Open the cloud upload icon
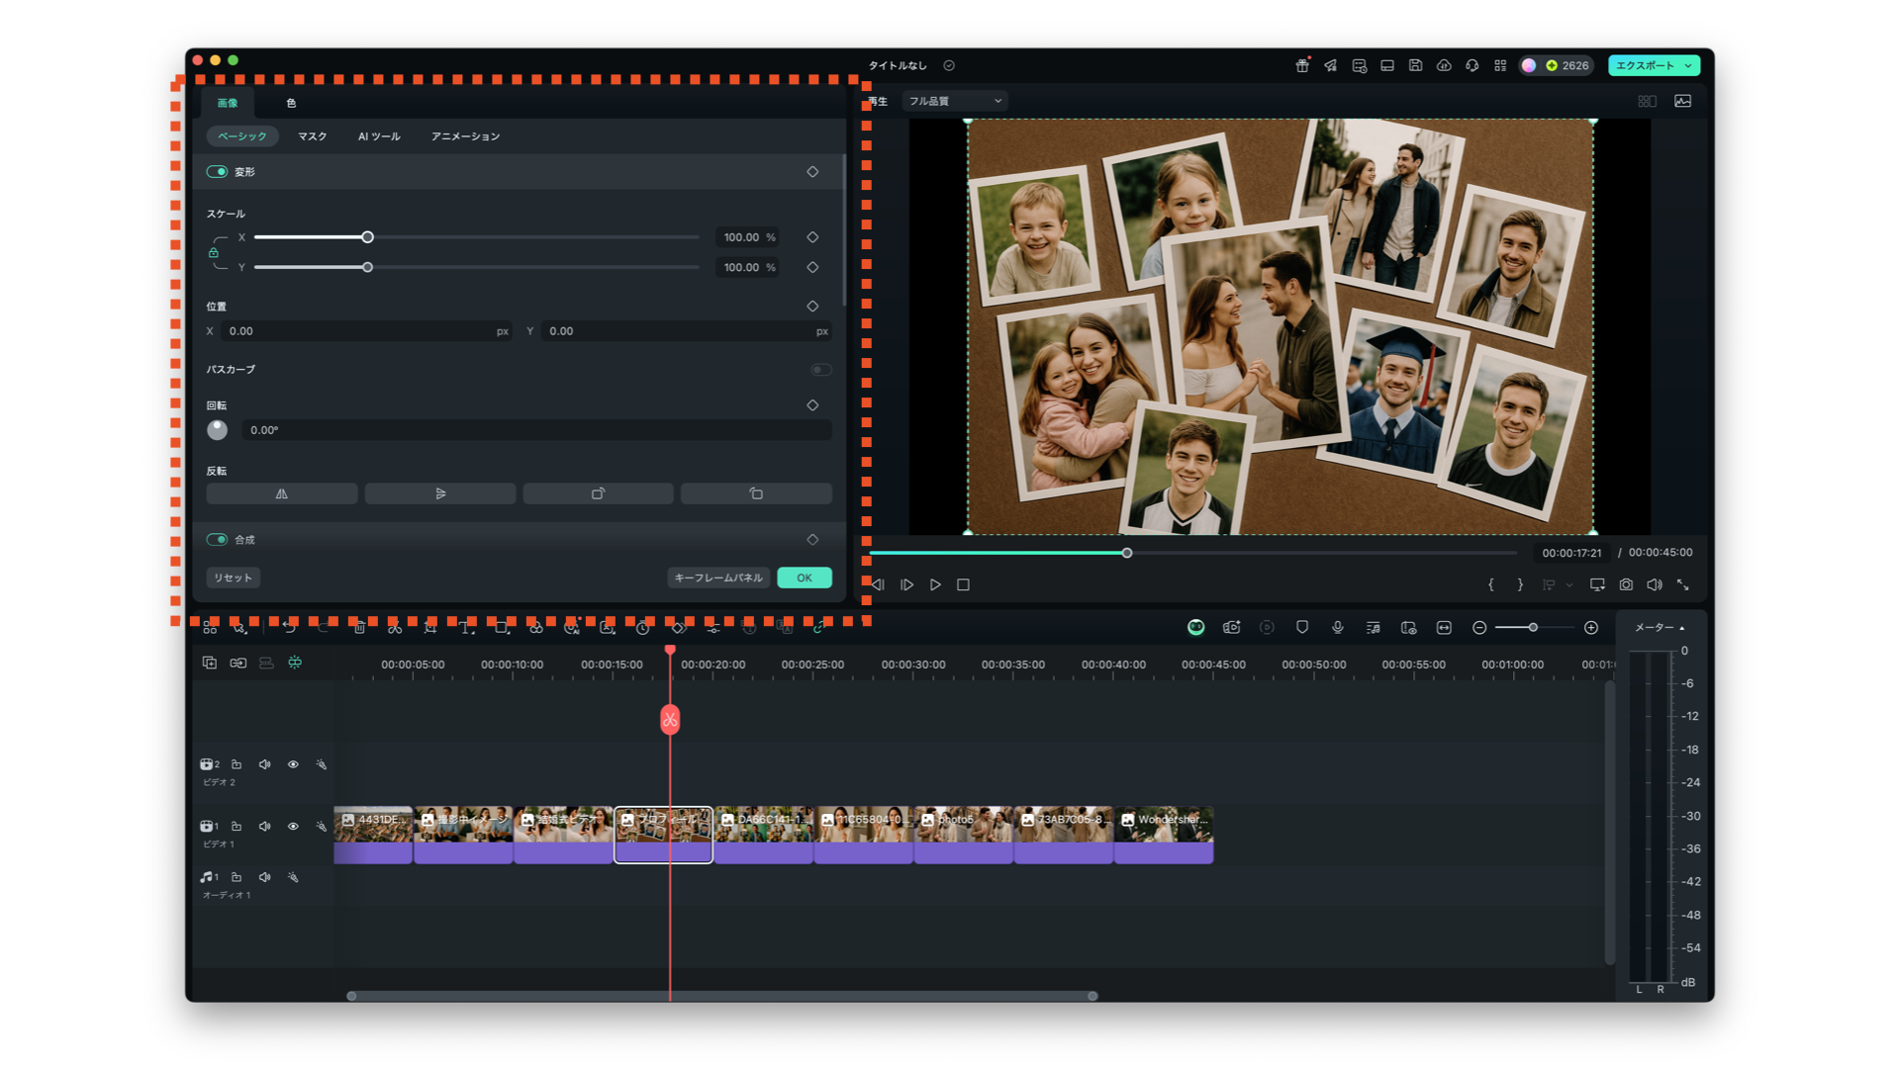Screen dimensions: 1900x1068 point(1444,65)
